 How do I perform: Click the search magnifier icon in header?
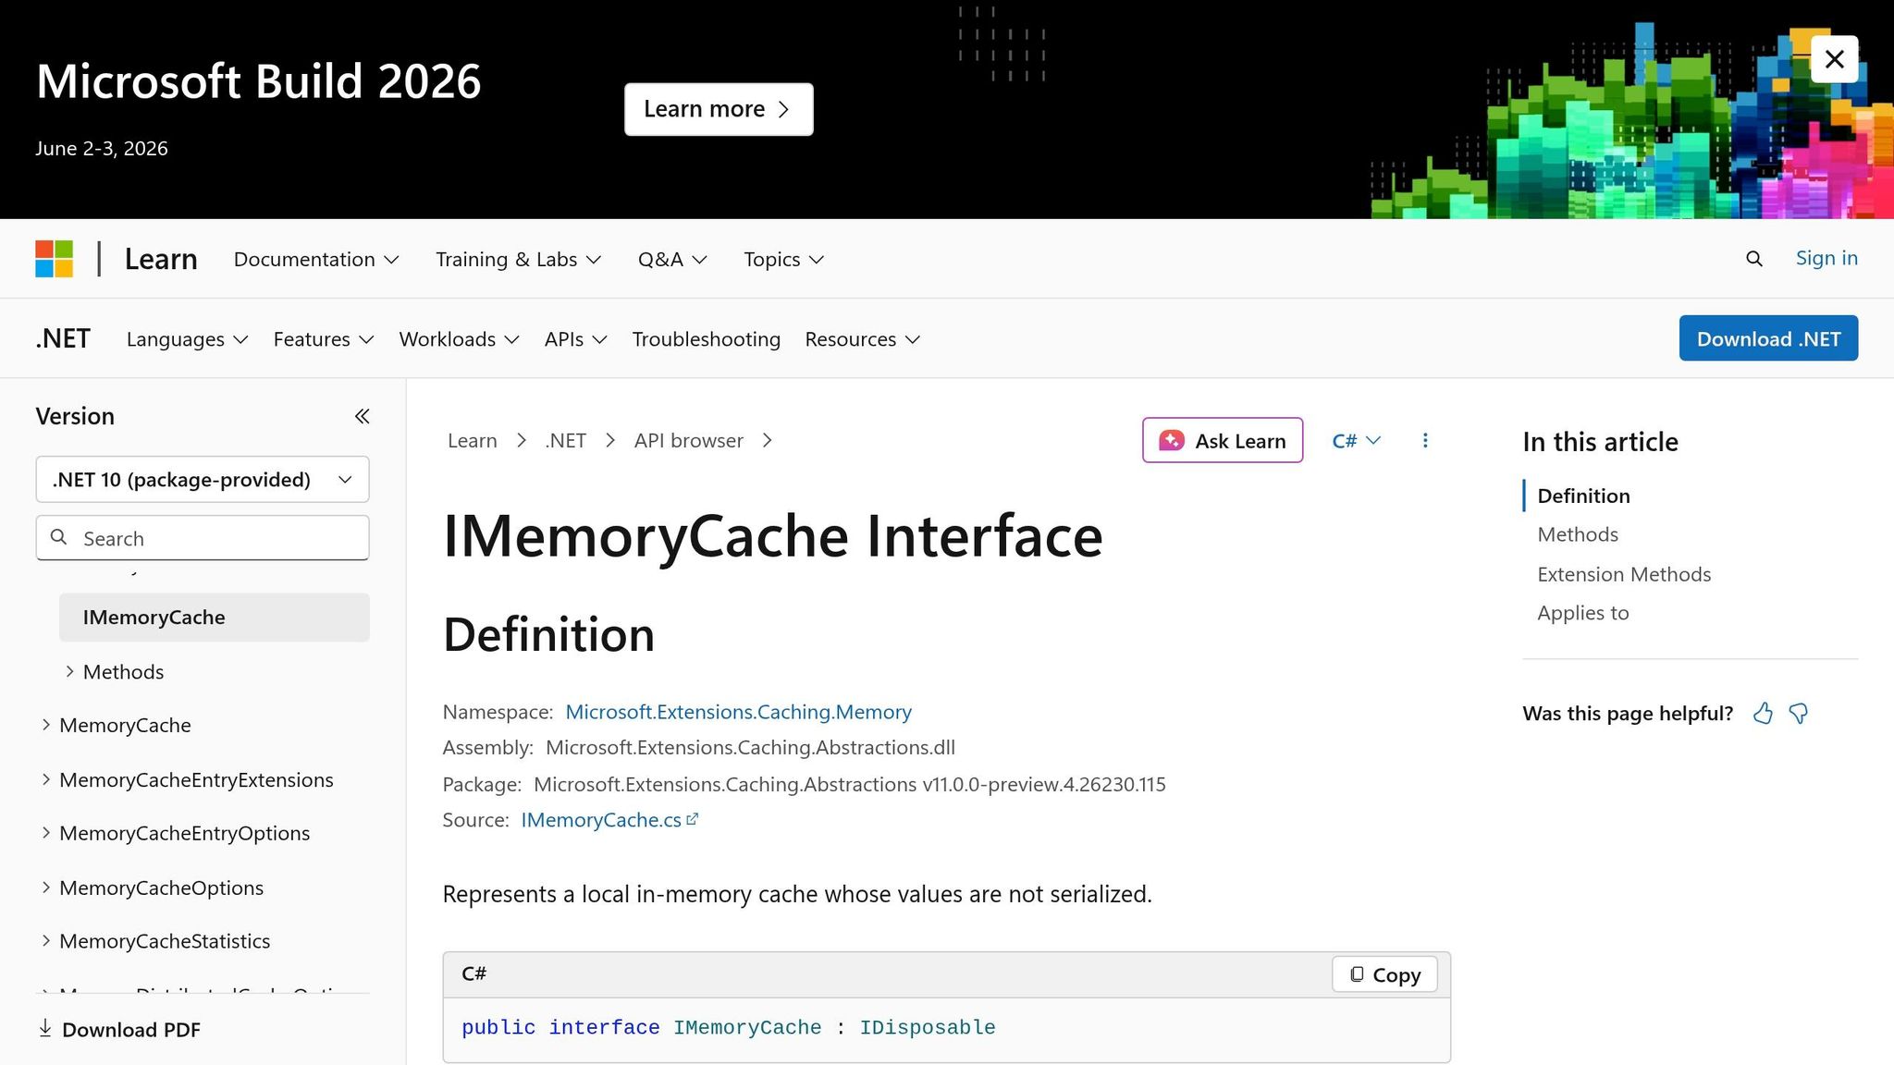1753,259
